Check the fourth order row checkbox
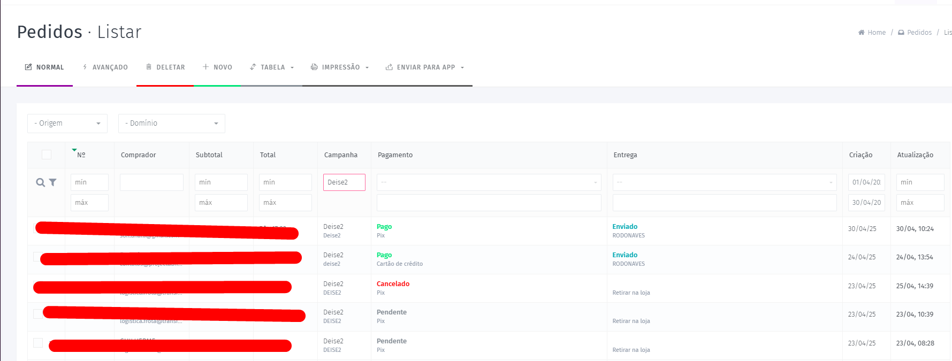 pyautogui.click(x=38, y=313)
